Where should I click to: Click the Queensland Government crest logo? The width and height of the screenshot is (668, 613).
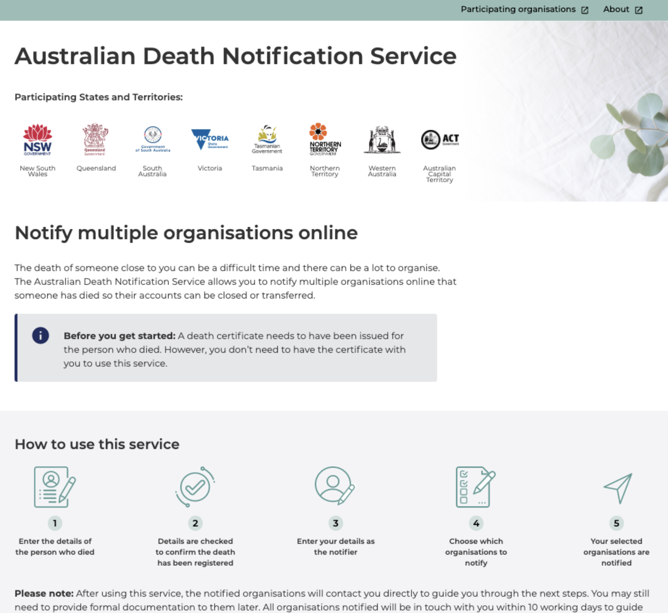pyautogui.click(x=95, y=139)
